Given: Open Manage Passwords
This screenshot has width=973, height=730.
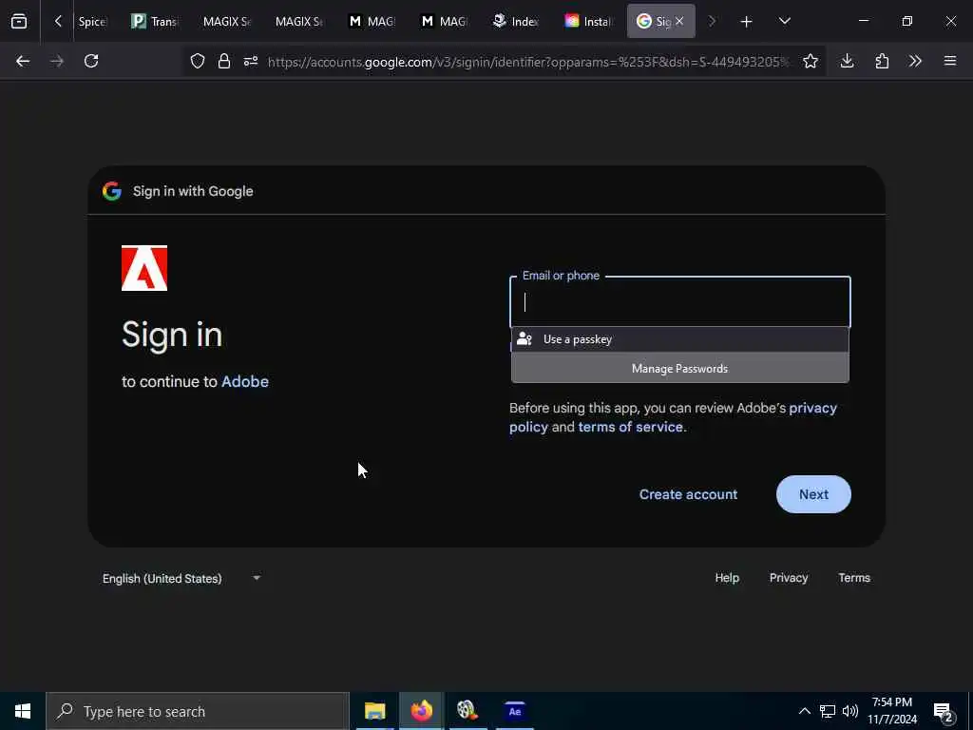Looking at the screenshot, I should coord(680,369).
